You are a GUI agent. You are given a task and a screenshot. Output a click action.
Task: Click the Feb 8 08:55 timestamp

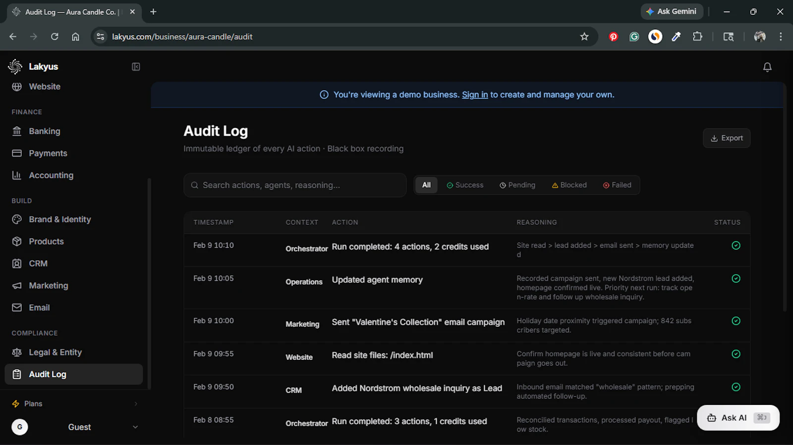tap(214, 420)
